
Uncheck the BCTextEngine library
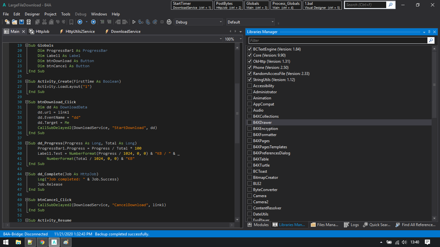pyautogui.click(x=250, y=49)
